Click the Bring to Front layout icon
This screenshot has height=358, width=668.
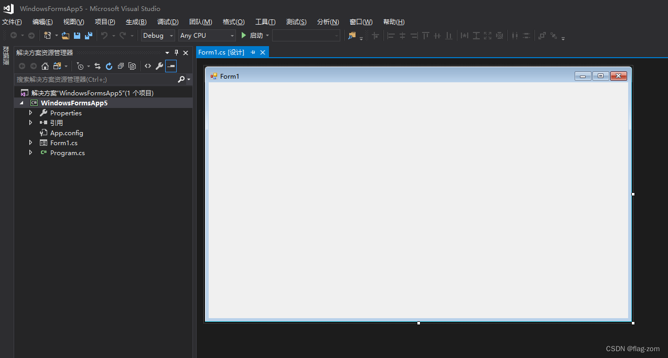click(542, 35)
